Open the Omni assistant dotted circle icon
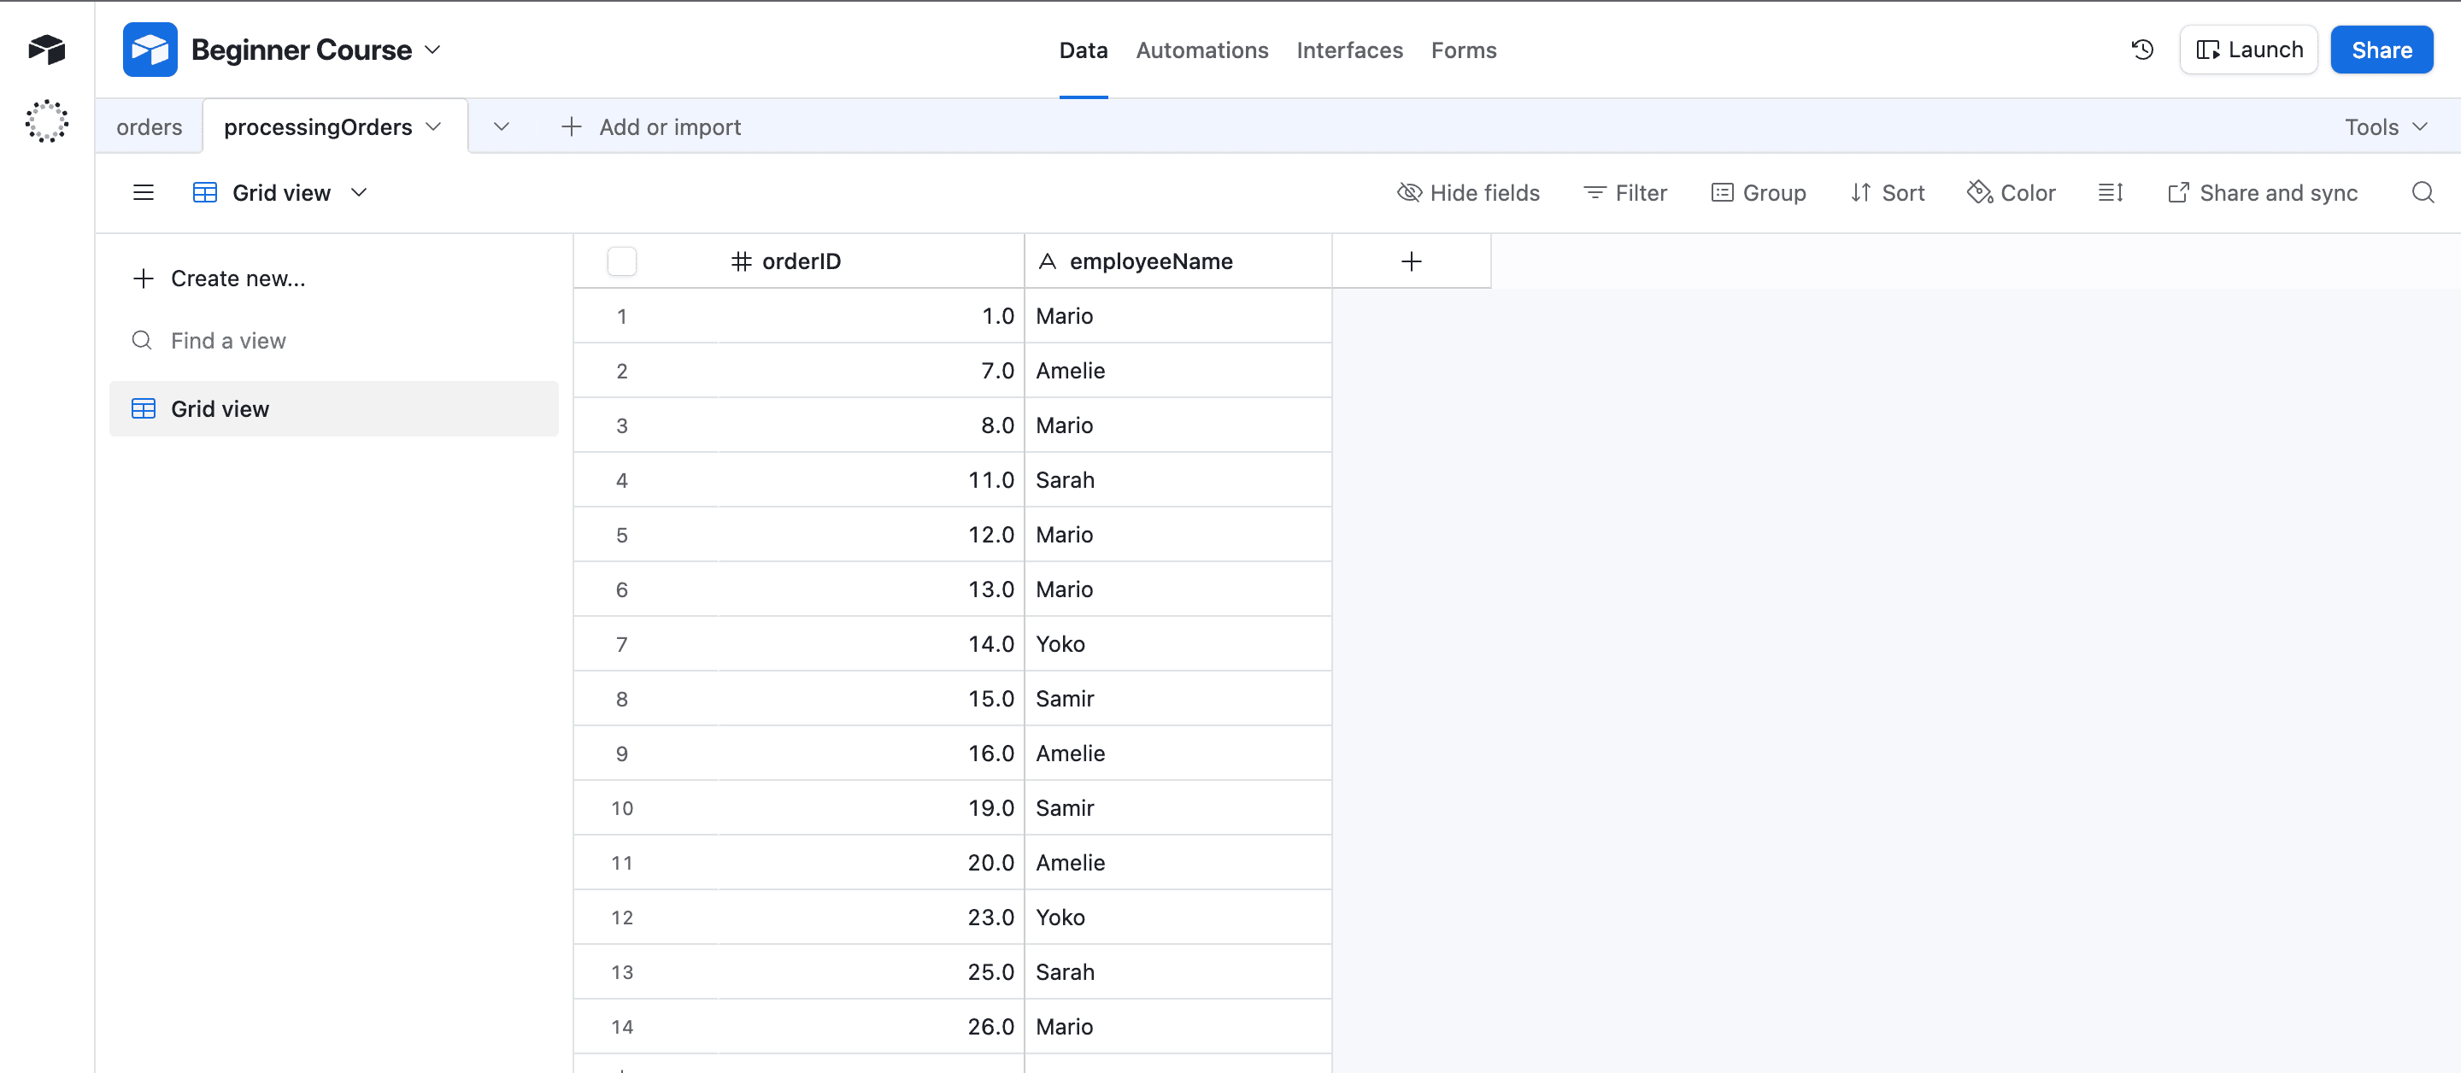The width and height of the screenshot is (2461, 1073). point(47,121)
